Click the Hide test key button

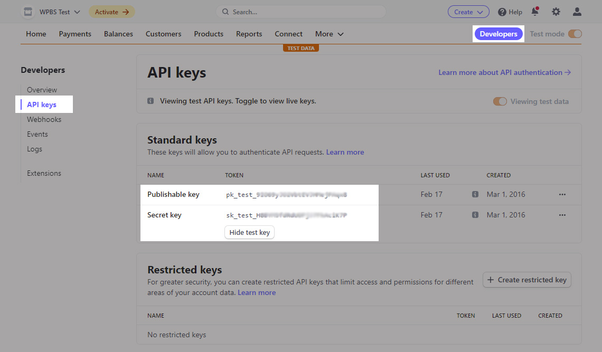pos(249,232)
